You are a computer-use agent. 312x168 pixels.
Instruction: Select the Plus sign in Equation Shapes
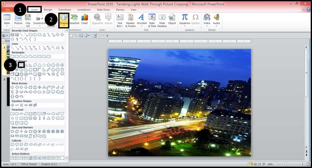tap(12, 105)
